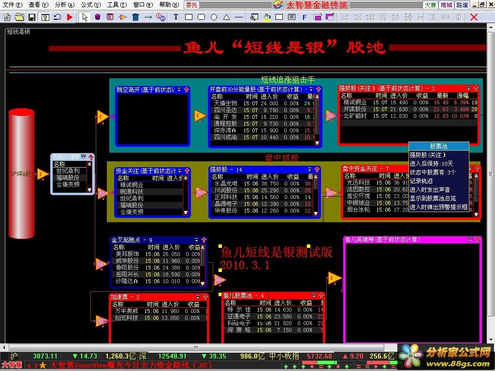Select the orange triangle filter tool
495x371 pixels.
pyautogui.click(x=122, y=17)
